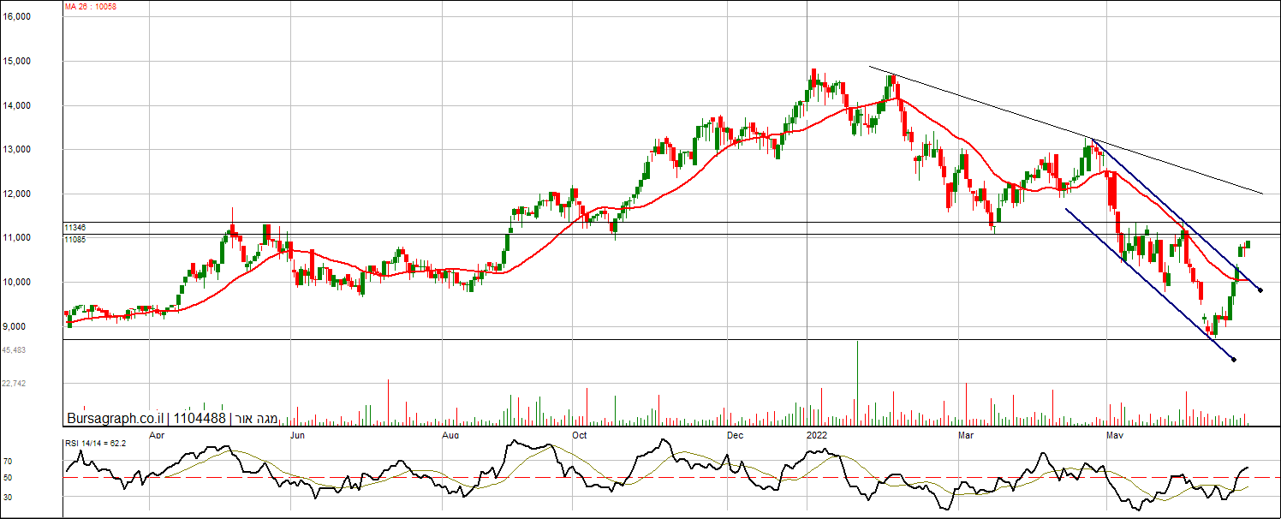Click the 11085 horizontal level label
Viewport: 1281px width, 519px height.
pyautogui.click(x=75, y=240)
